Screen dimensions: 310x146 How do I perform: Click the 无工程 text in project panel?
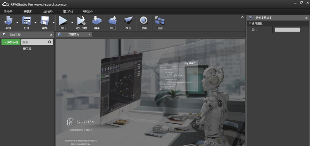27,49
